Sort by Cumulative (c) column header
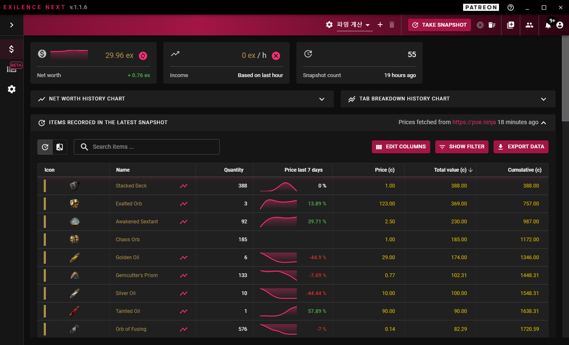569x345 pixels. point(524,170)
